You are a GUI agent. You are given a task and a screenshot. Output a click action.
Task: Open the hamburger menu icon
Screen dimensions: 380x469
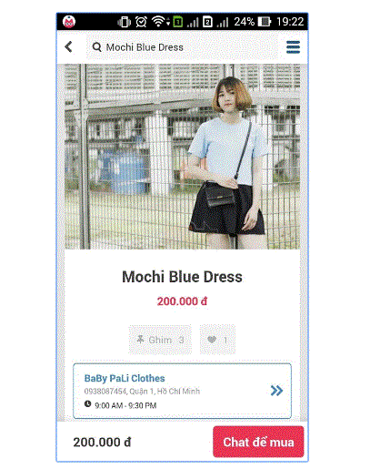point(293,47)
